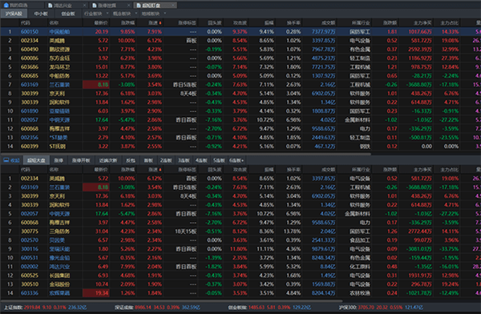
Task: Expand the 概念板块 dropdown
Action: pyautogui.click(x=136, y=14)
